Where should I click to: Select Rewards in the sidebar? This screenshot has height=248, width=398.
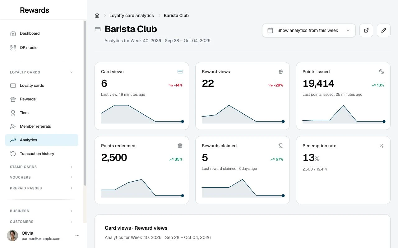pos(42,99)
